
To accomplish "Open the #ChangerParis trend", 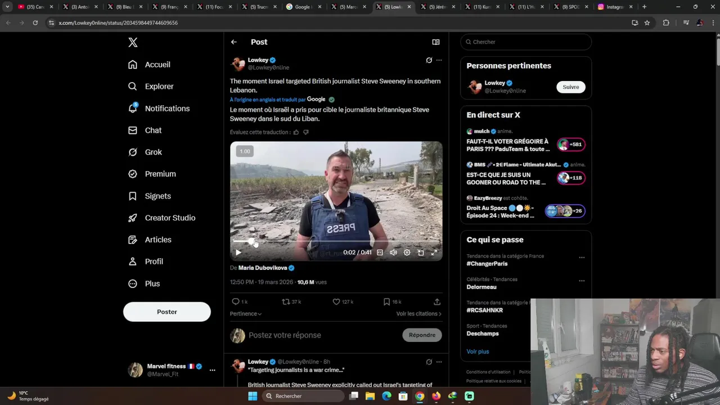I will click(487, 264).
